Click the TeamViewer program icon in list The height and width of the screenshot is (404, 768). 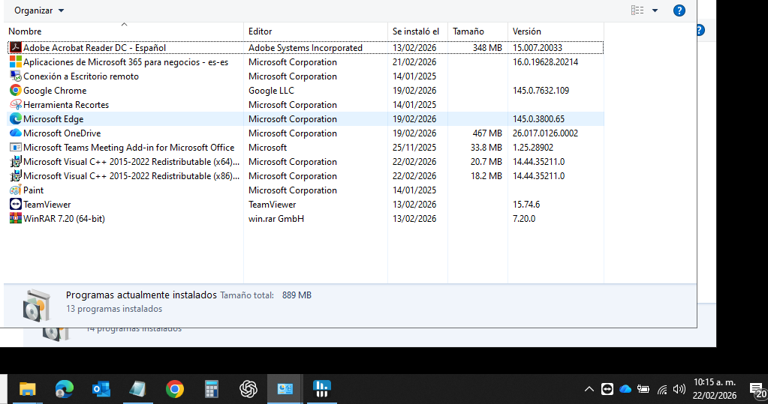pos(15,205)
